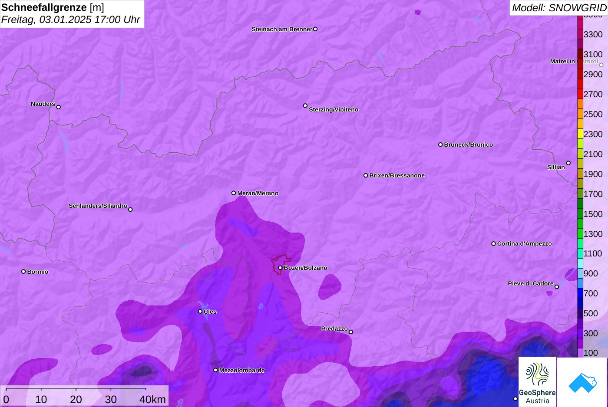This screenshot has height=407, width=608.
Task: Select the Cles location dot
Action: tap(200, 312)
